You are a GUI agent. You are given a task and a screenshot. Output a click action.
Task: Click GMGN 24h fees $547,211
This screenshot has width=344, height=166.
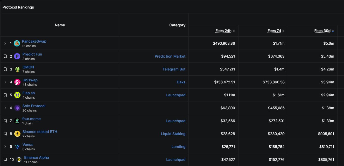[x=227, y=69]
